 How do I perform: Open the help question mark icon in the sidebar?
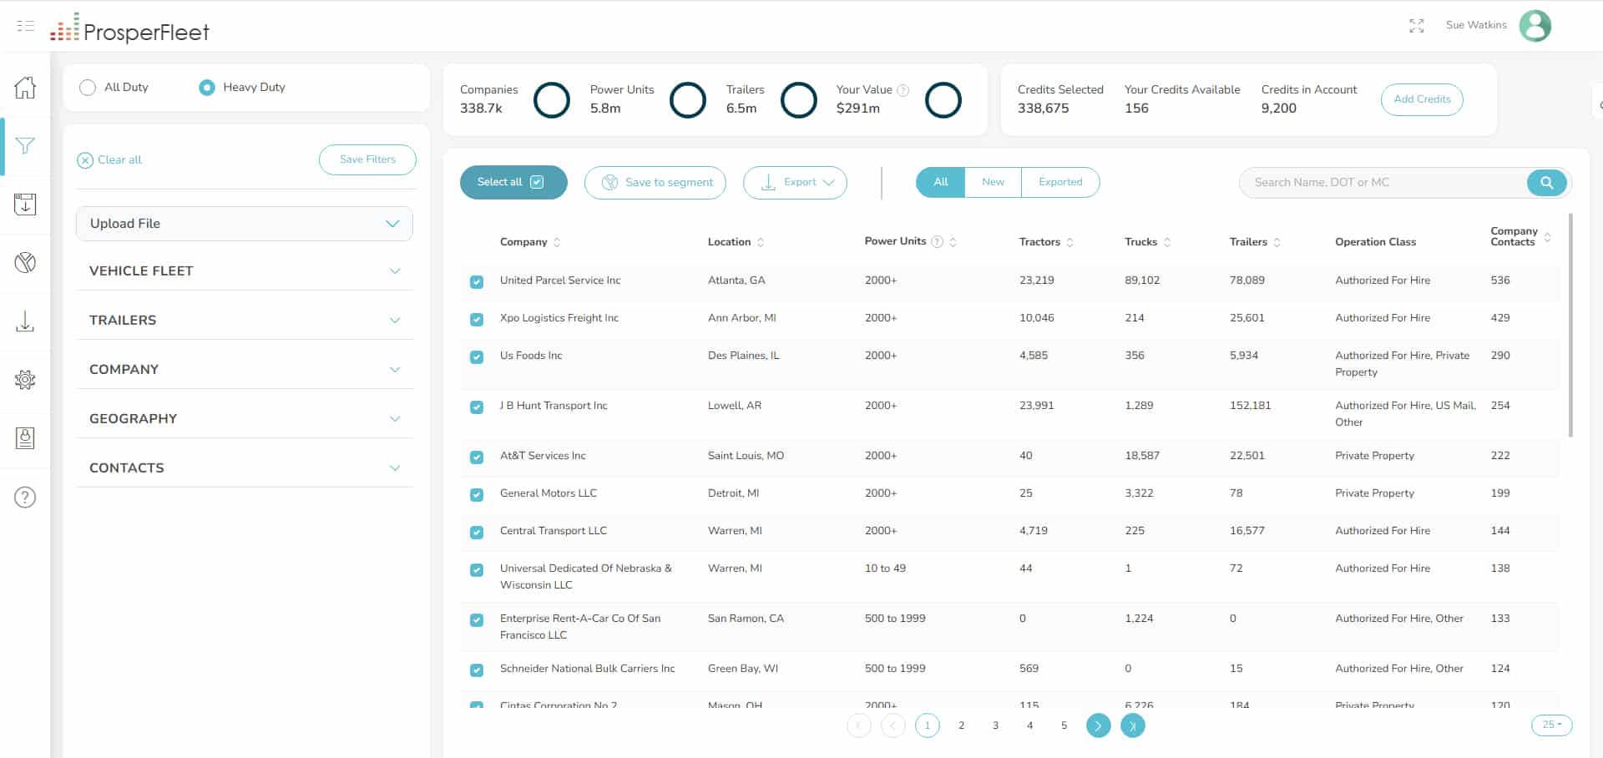(25, 498)
